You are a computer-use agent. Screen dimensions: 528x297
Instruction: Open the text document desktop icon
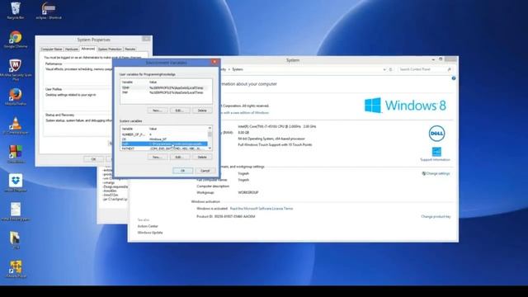16,211
